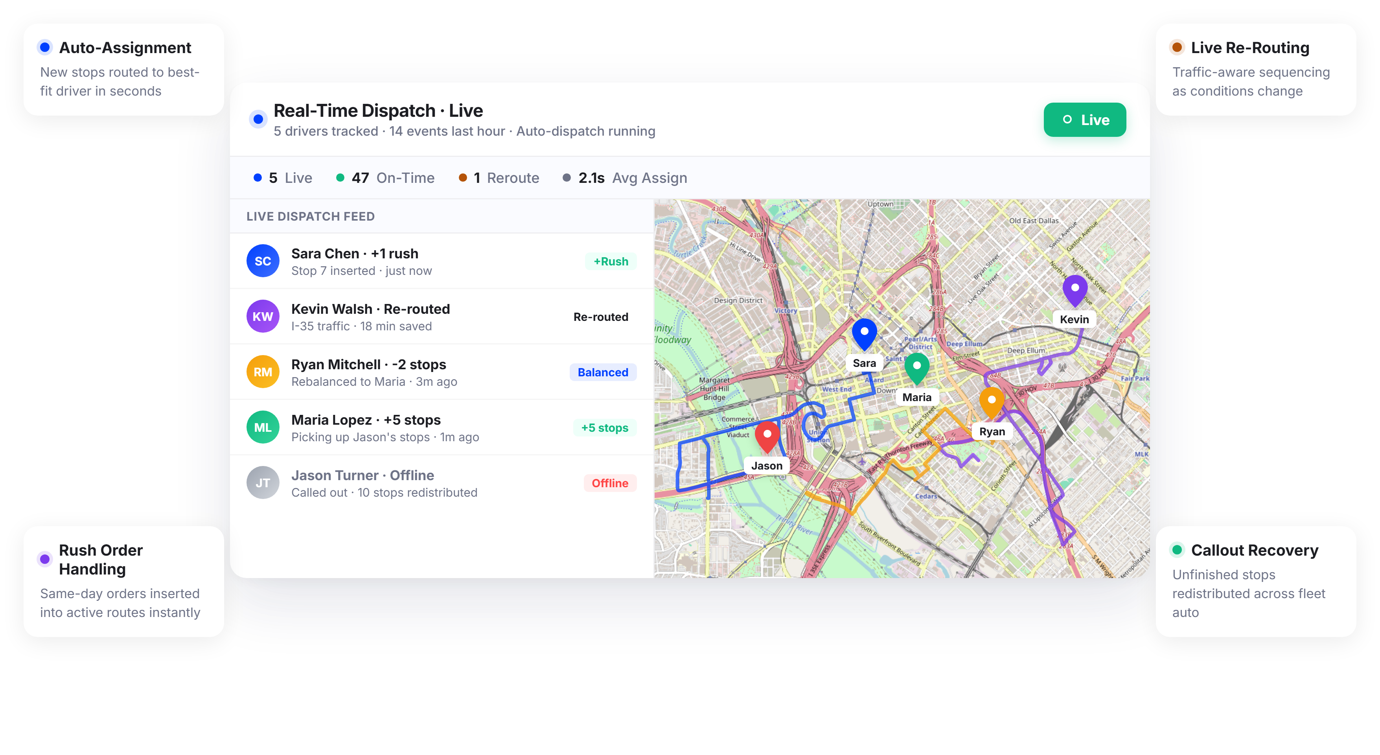Click the Ryan name label on the map

992,431
